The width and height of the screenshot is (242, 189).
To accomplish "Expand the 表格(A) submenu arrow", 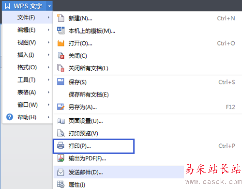I will pyautogui.click(x=48, y=92).
